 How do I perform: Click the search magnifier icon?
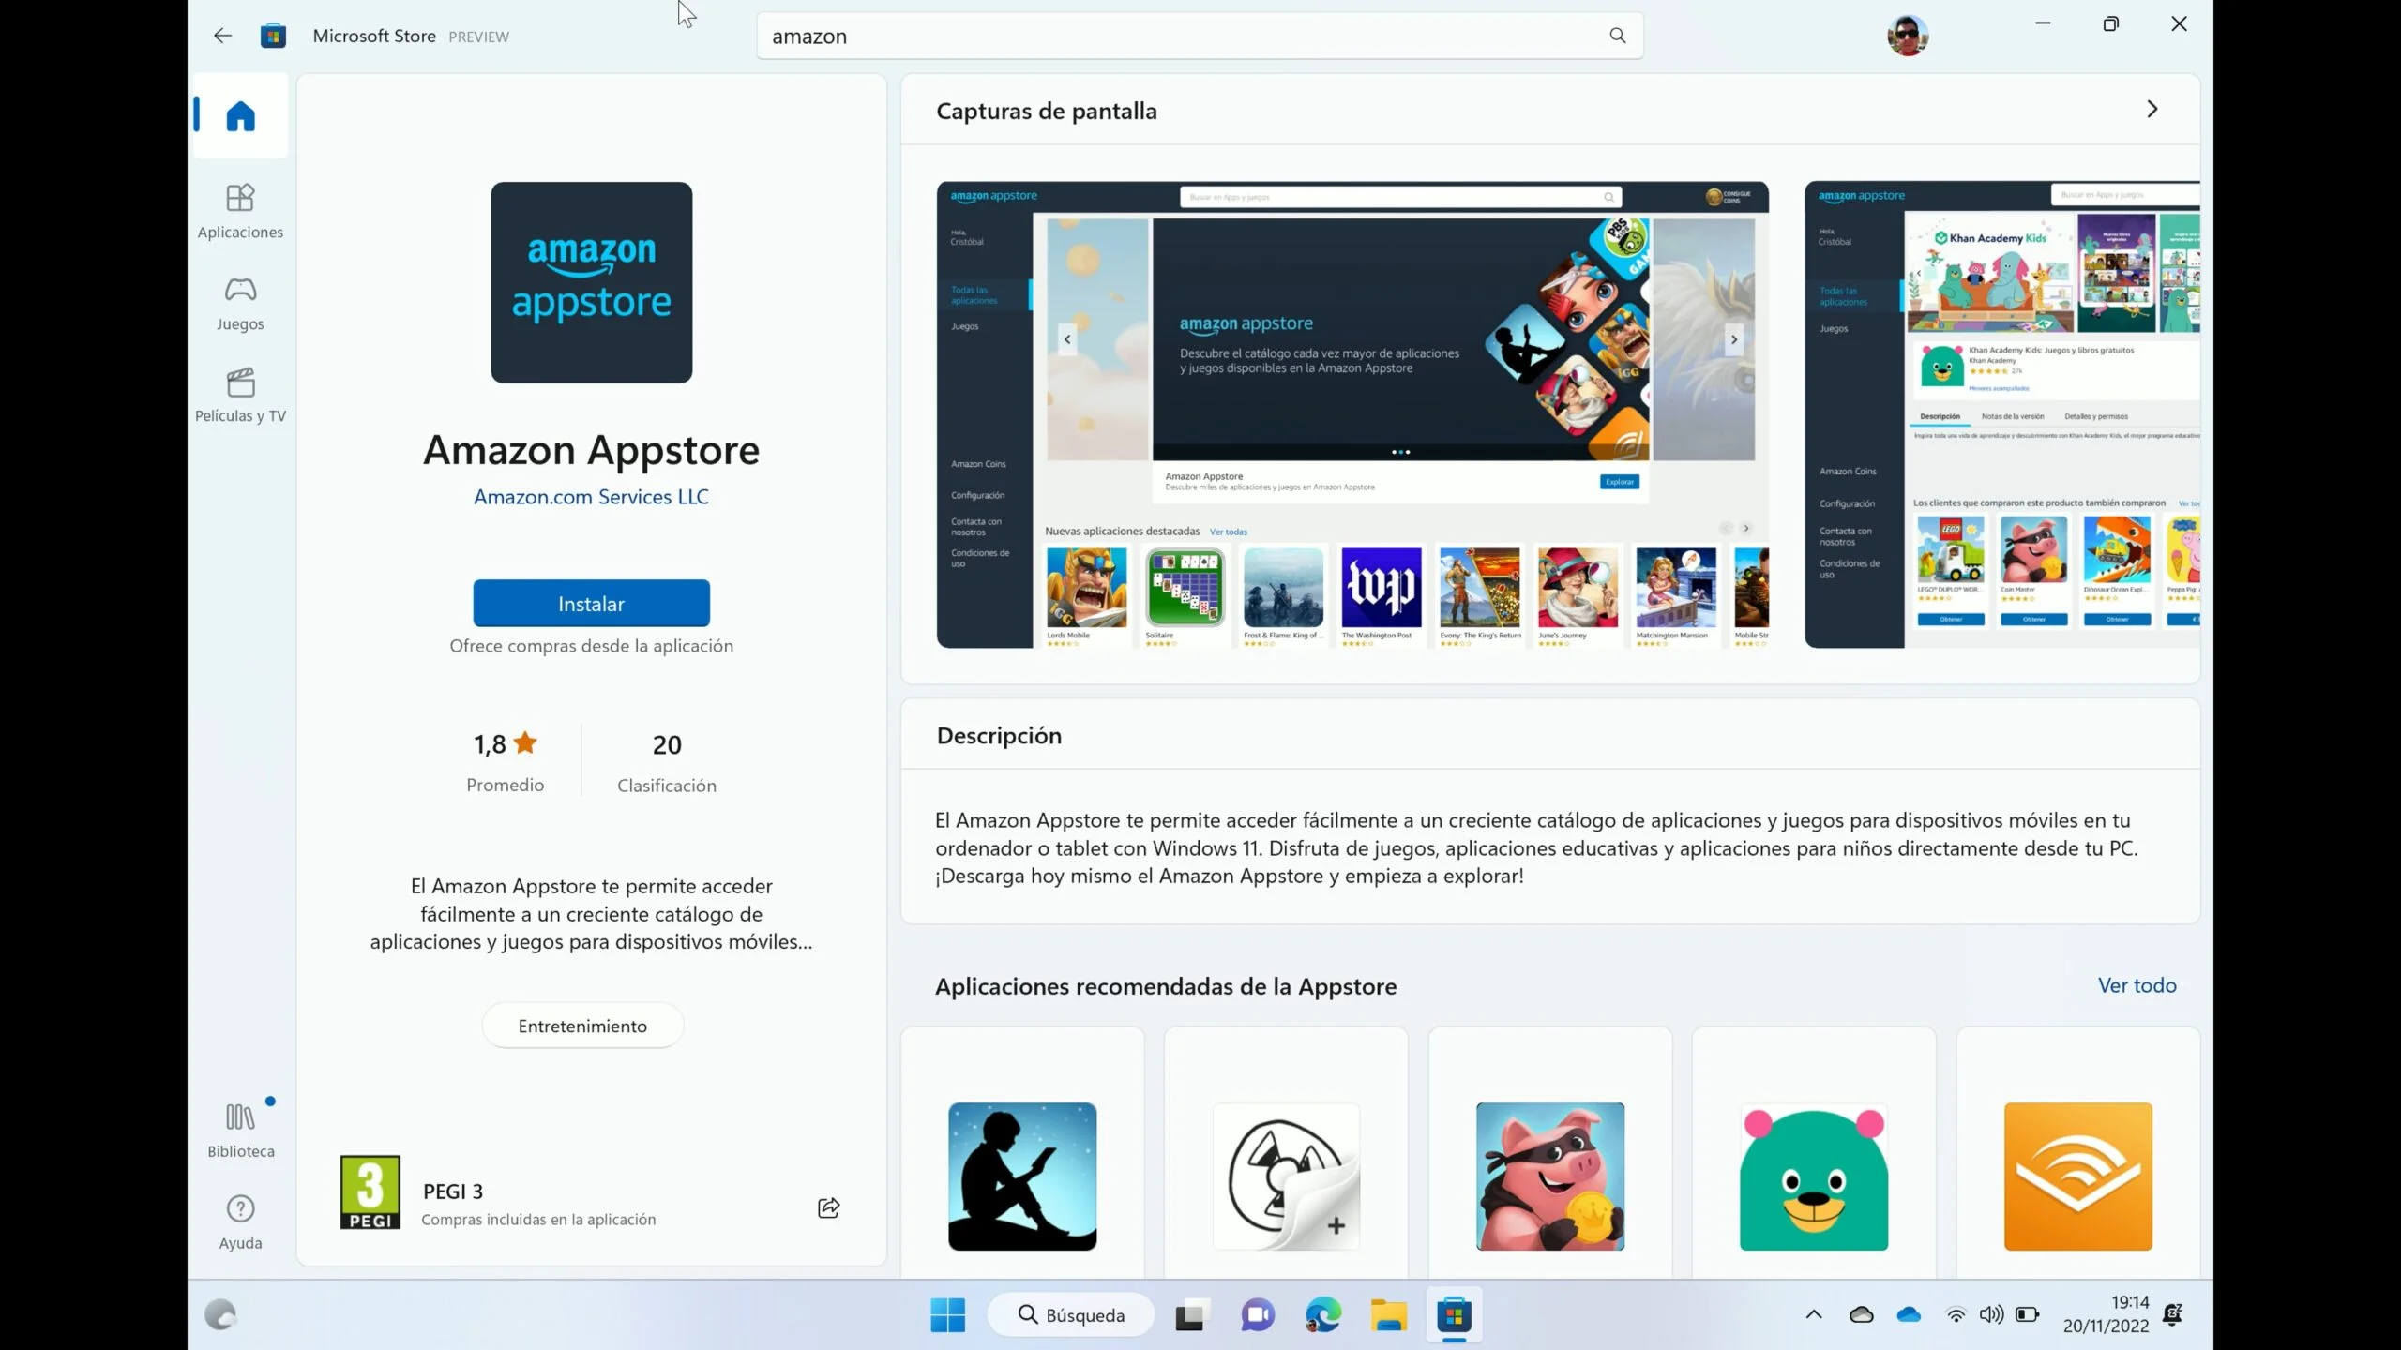1617,36
